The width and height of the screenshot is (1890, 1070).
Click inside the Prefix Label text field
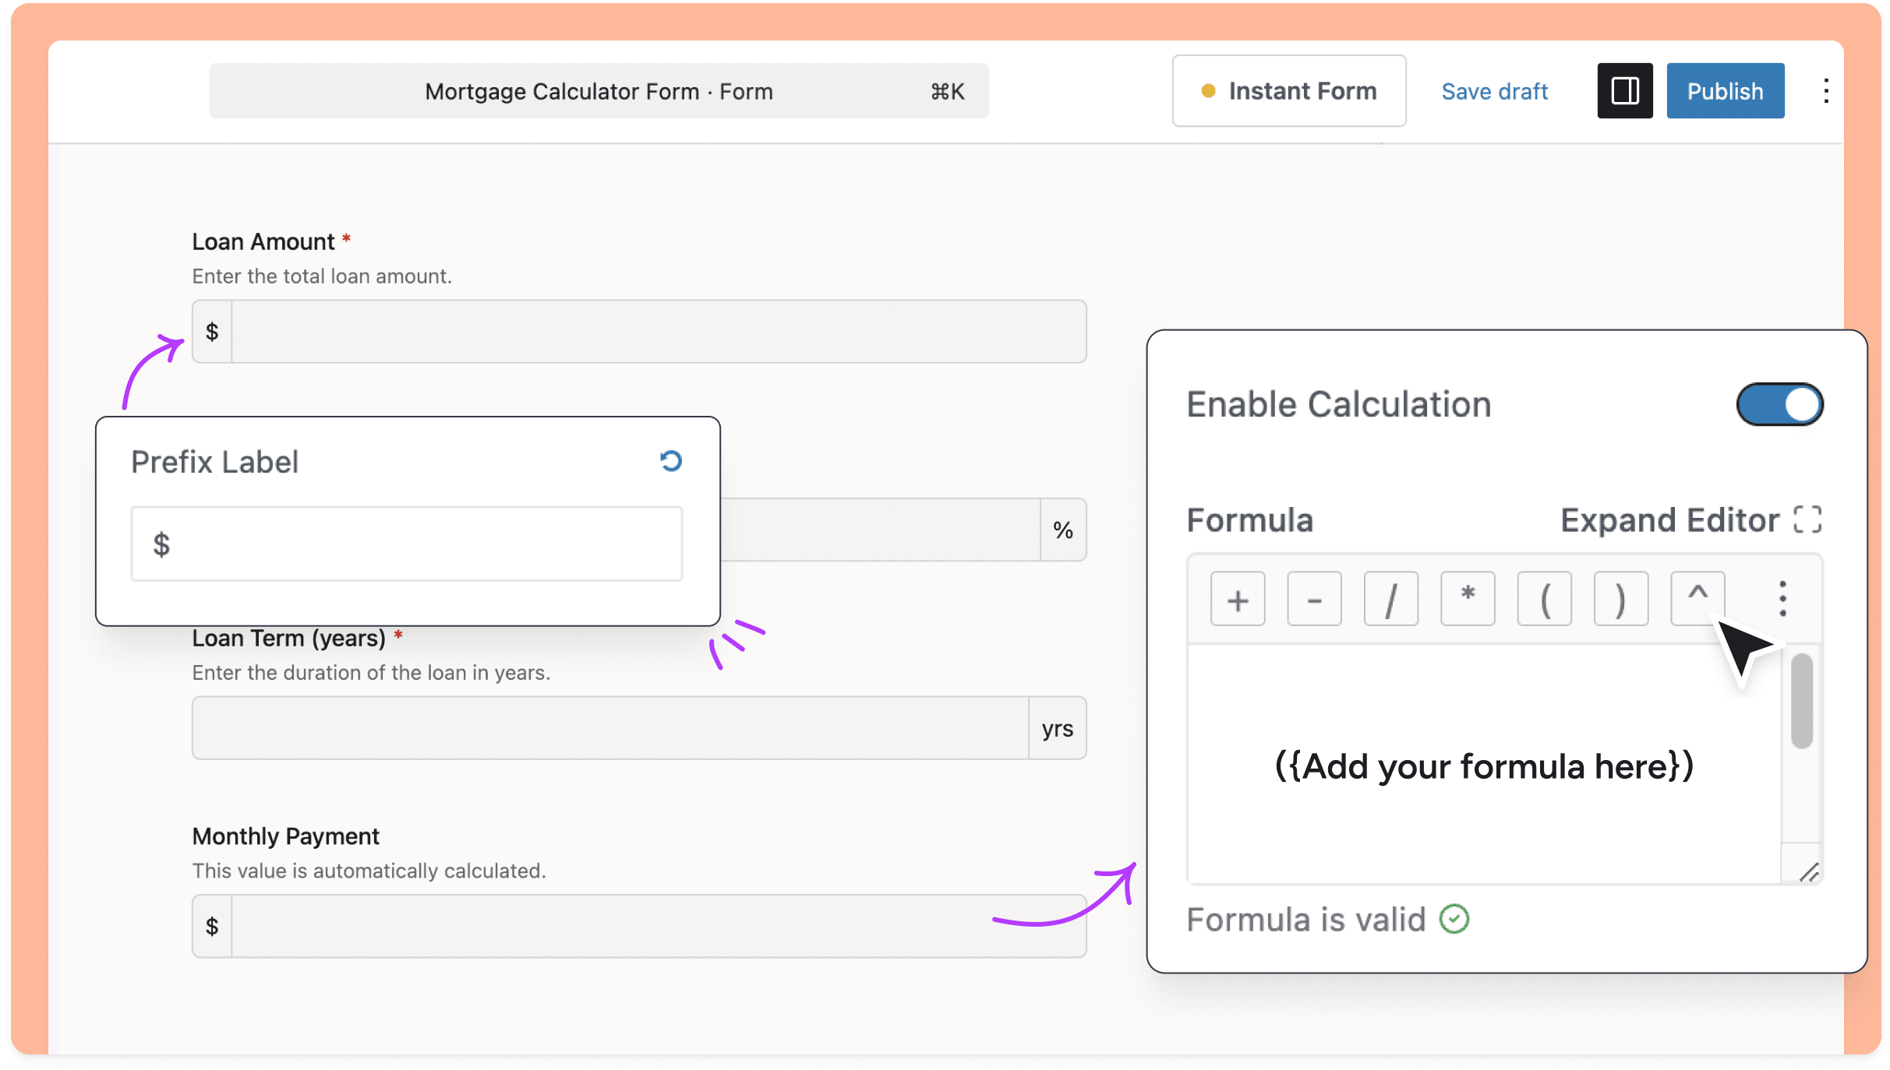tap(406, 543)
